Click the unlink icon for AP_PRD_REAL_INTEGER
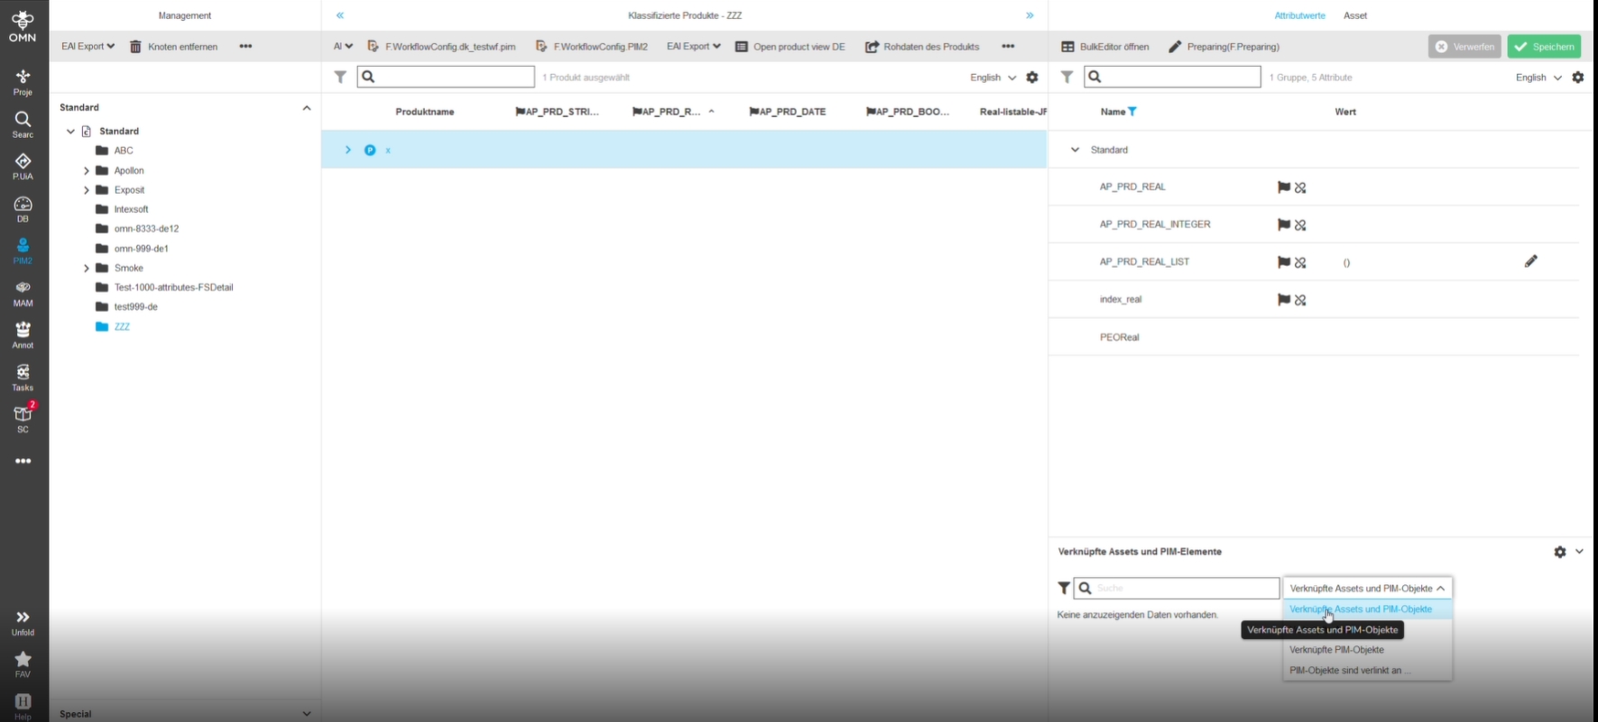Image resolution: width=1598 pixels, height=722 pixels. [1300, 225]
